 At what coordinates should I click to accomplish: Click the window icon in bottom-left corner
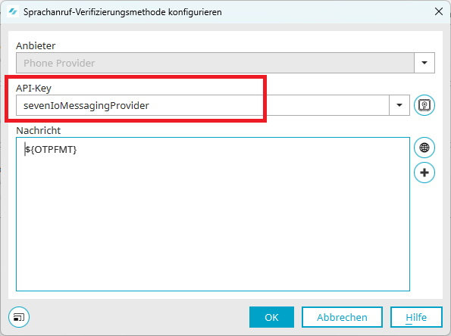(x=19, y=317)
